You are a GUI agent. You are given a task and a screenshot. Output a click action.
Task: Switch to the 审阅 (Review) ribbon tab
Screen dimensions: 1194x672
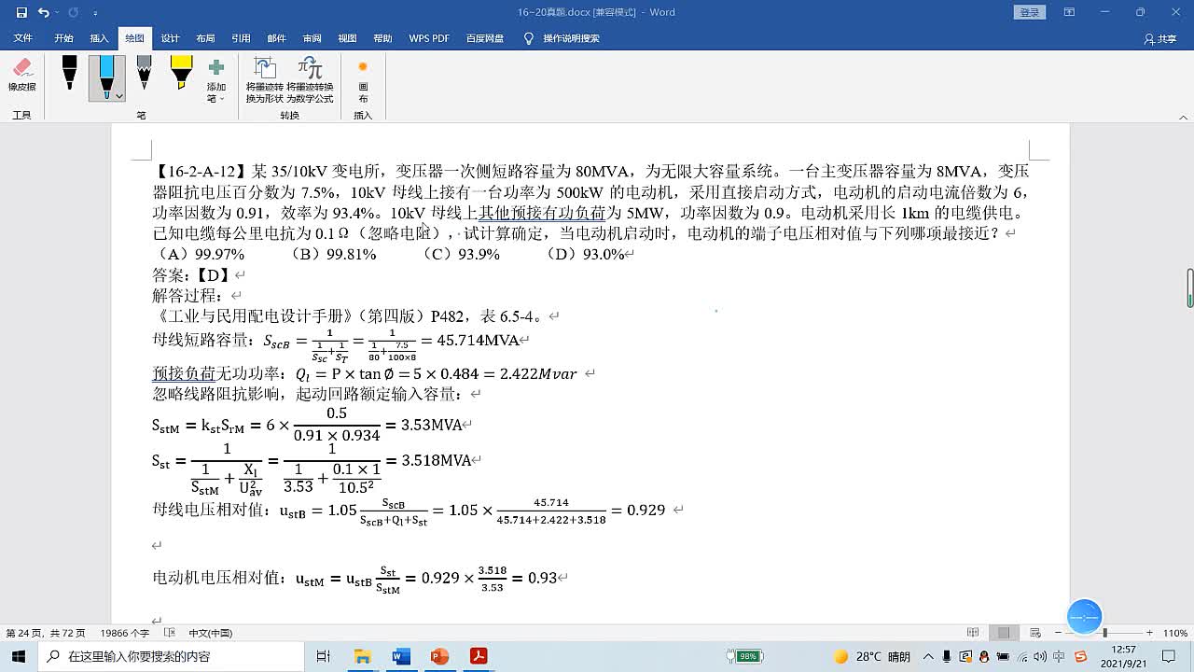pos(312,38)
